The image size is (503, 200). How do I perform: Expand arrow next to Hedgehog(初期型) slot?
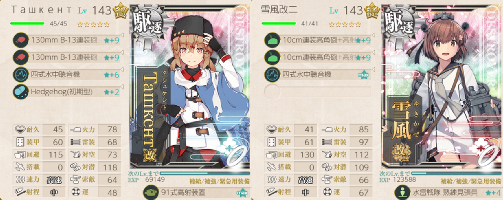pyautogui.click(x=122, y=87)
